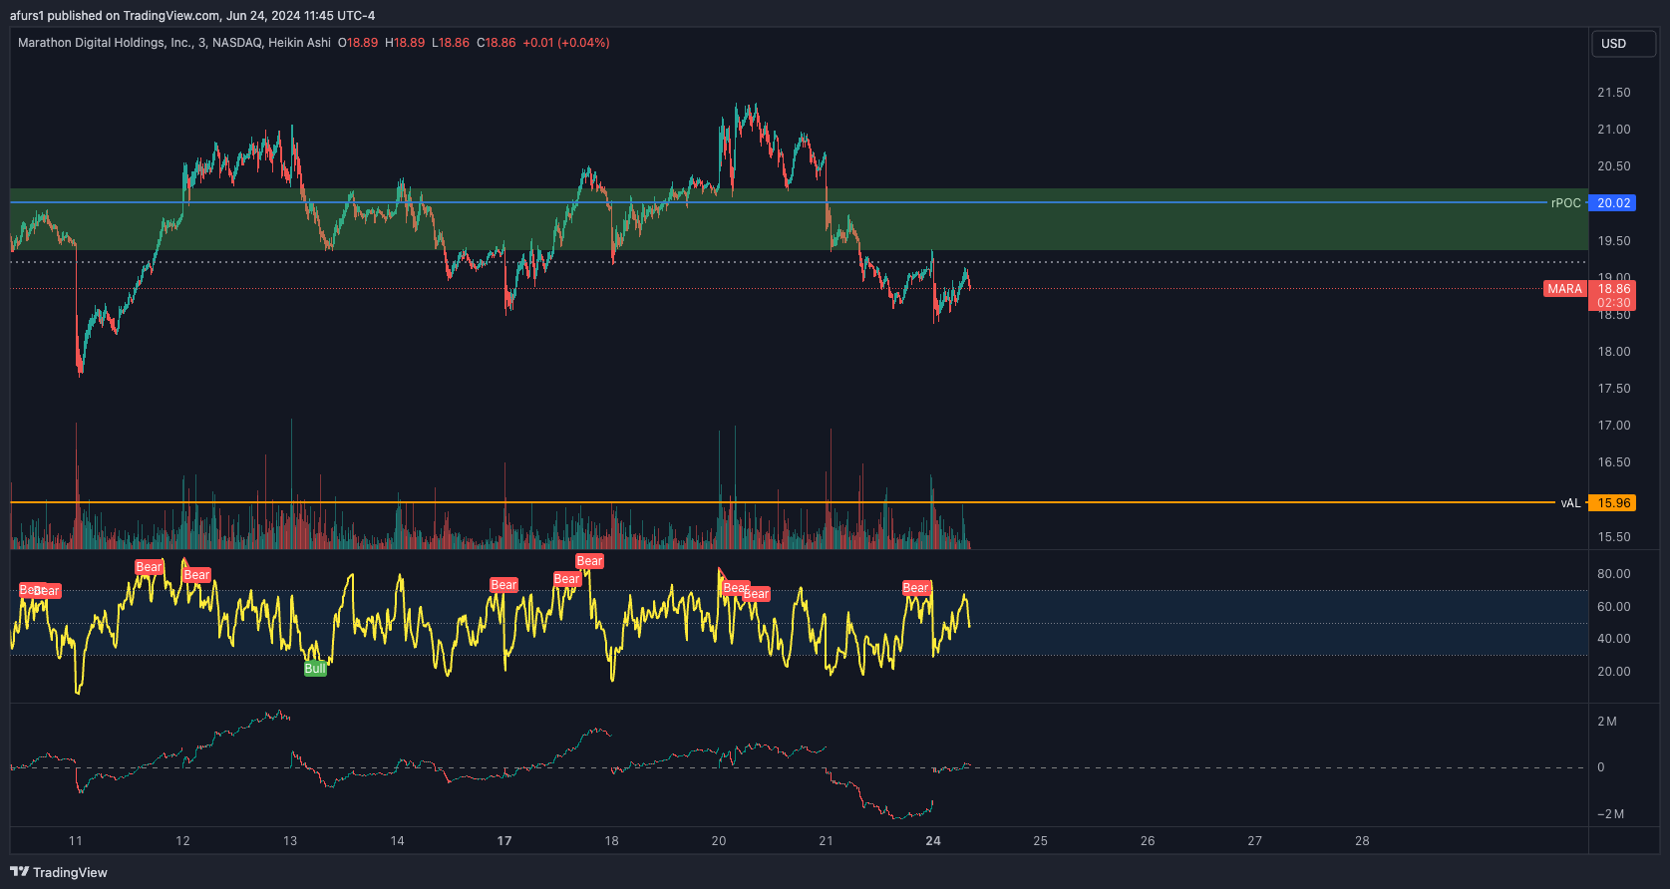Click 16.50 on the price axis
This screenshot has height=889, width=1670.
coord(1614,462)
